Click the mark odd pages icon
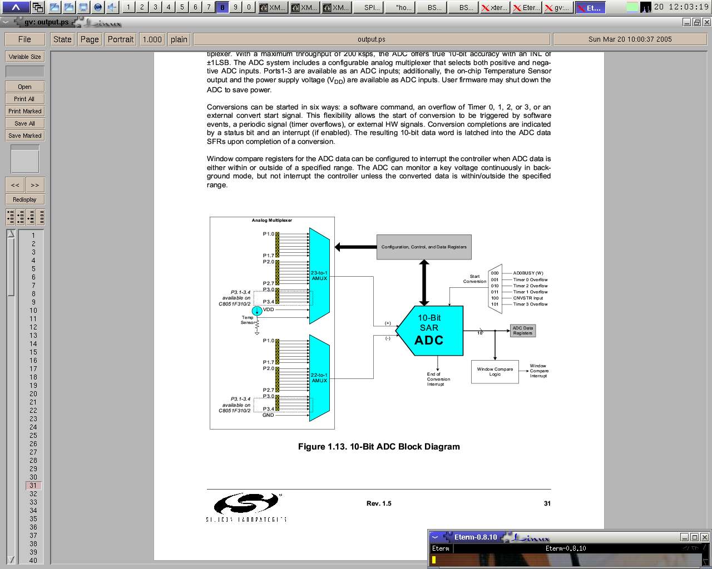This screenshot has width=712, height=569. tap(11, 217)
